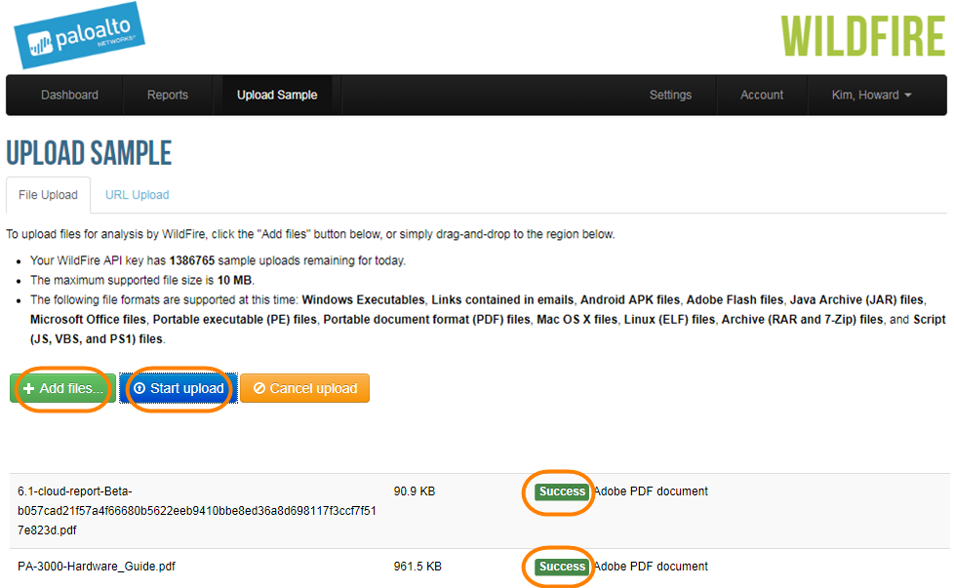
Task: Click the 10 MB maximum file size text
Action: tap(234, 280)
